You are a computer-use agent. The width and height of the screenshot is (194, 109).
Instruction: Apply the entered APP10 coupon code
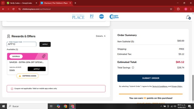45,44
